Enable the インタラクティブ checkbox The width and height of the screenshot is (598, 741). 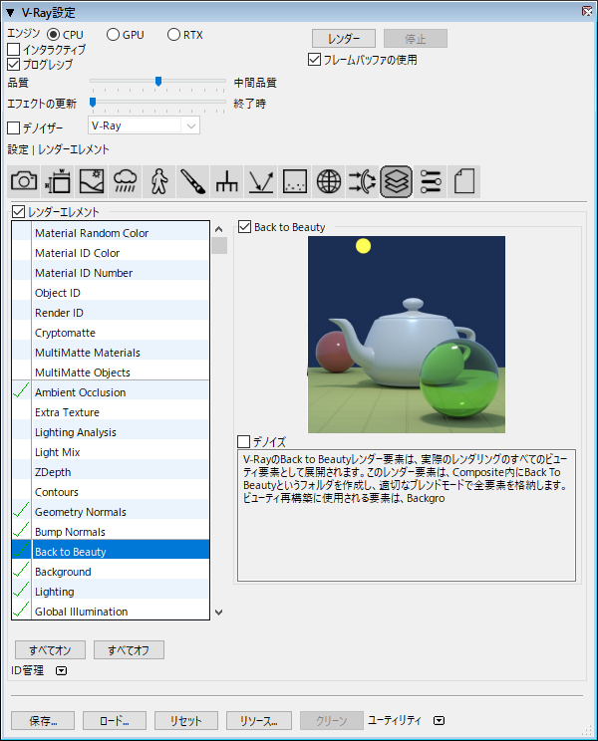[x=14, y=50]
